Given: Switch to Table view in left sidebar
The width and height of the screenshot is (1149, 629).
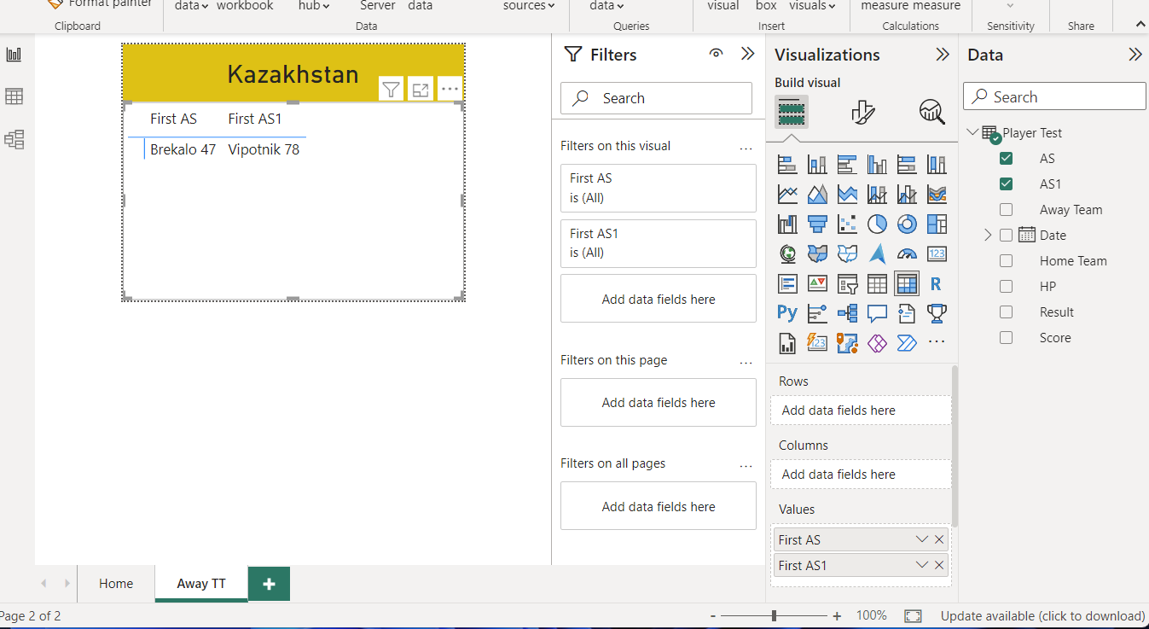Looking at the screenshot, I should pos(15,96).
